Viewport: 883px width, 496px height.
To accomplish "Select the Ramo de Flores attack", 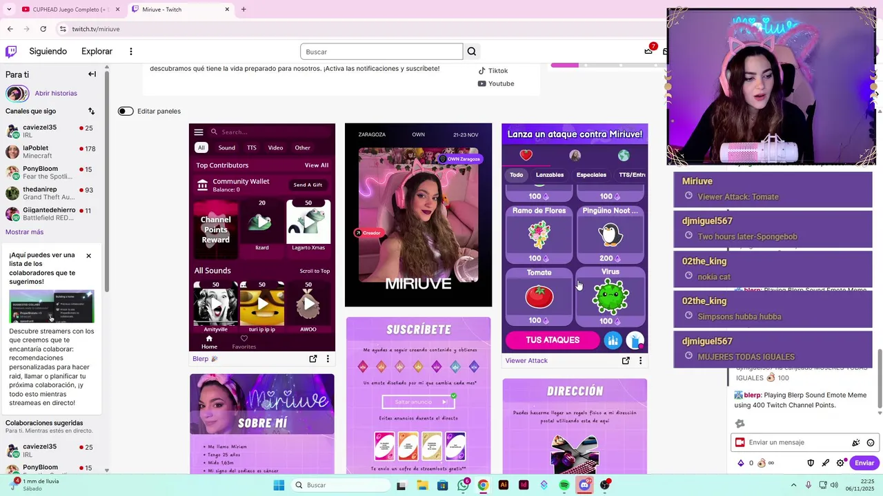I will point(539,235).
